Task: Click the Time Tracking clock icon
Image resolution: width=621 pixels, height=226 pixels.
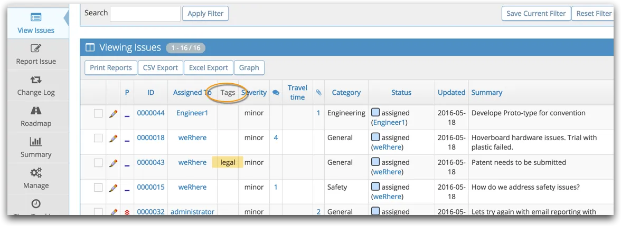Action: (x=36, y=203)
